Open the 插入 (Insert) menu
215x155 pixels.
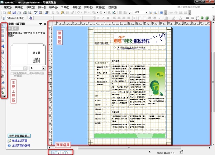42,7
